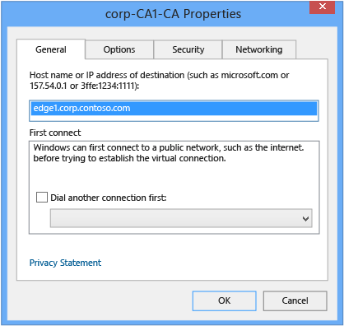This screenshot has height=326, width=344.
Task: Open the Options tab
Action: click(119, 49)
